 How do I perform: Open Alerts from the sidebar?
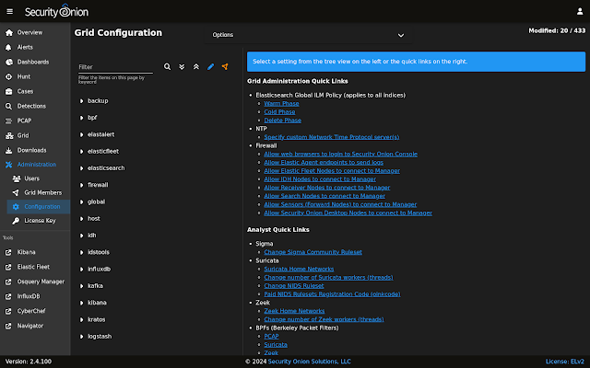(x=25, y=46)
